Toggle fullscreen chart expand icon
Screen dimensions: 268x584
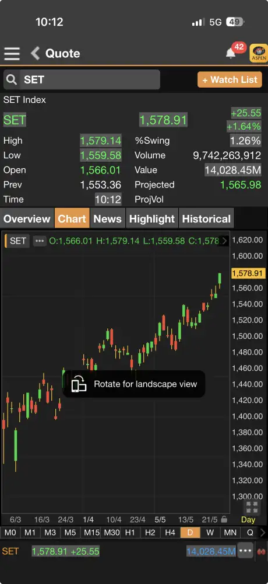pyautogui.click(x=252, y=507)
